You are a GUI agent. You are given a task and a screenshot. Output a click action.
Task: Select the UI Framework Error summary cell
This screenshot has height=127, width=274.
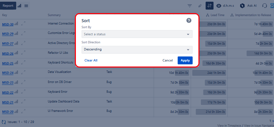60,111
